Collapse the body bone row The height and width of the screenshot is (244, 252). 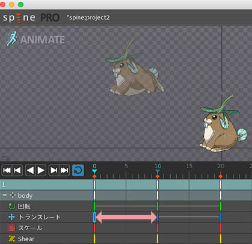5,195
